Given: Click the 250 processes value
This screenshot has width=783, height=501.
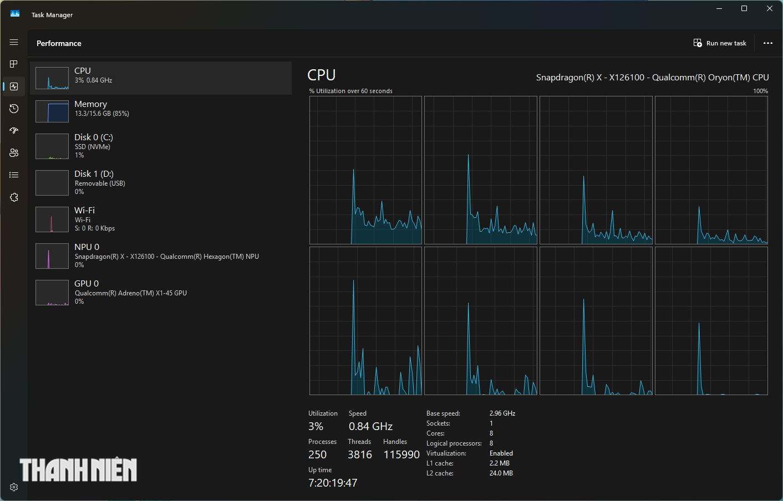Looking at the screenshot, I should (x=317, y=454).
